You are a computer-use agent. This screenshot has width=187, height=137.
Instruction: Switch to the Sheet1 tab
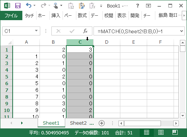click(x=51, y=123)
